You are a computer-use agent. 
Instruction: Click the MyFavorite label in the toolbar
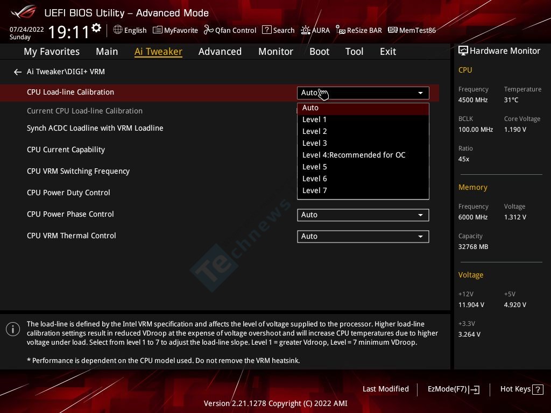coord(181,31)
